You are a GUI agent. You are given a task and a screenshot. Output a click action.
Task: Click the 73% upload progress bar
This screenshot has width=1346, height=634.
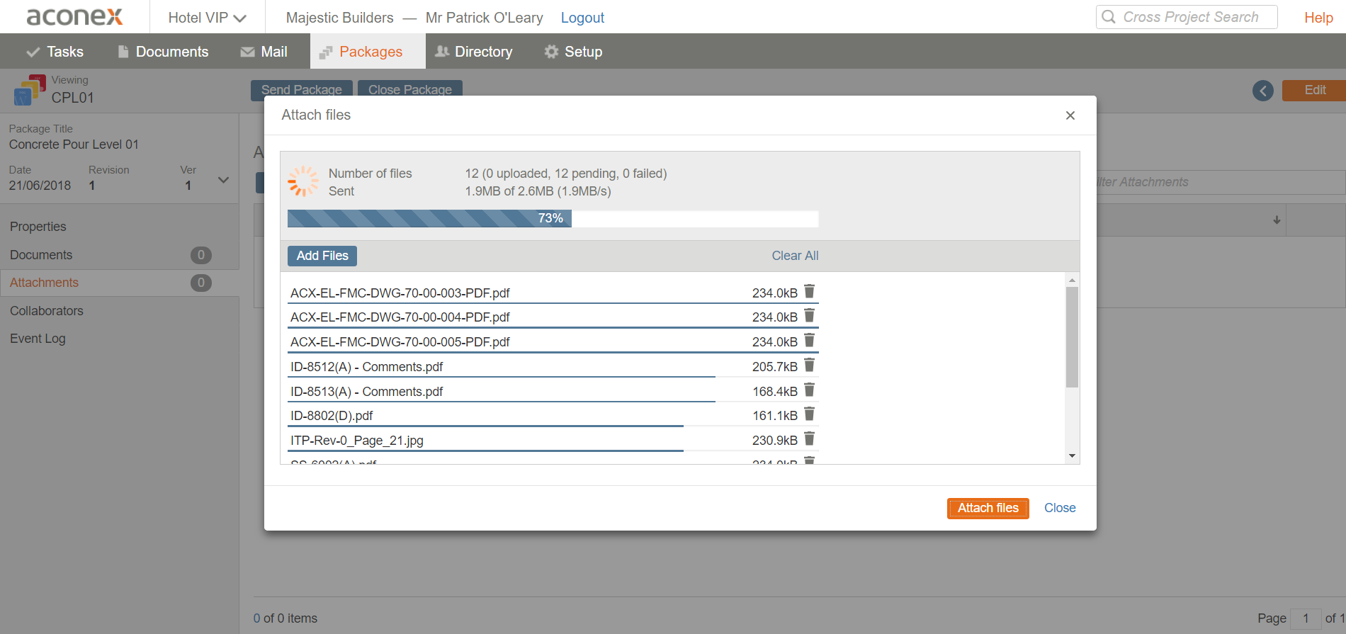click(553, 218)
